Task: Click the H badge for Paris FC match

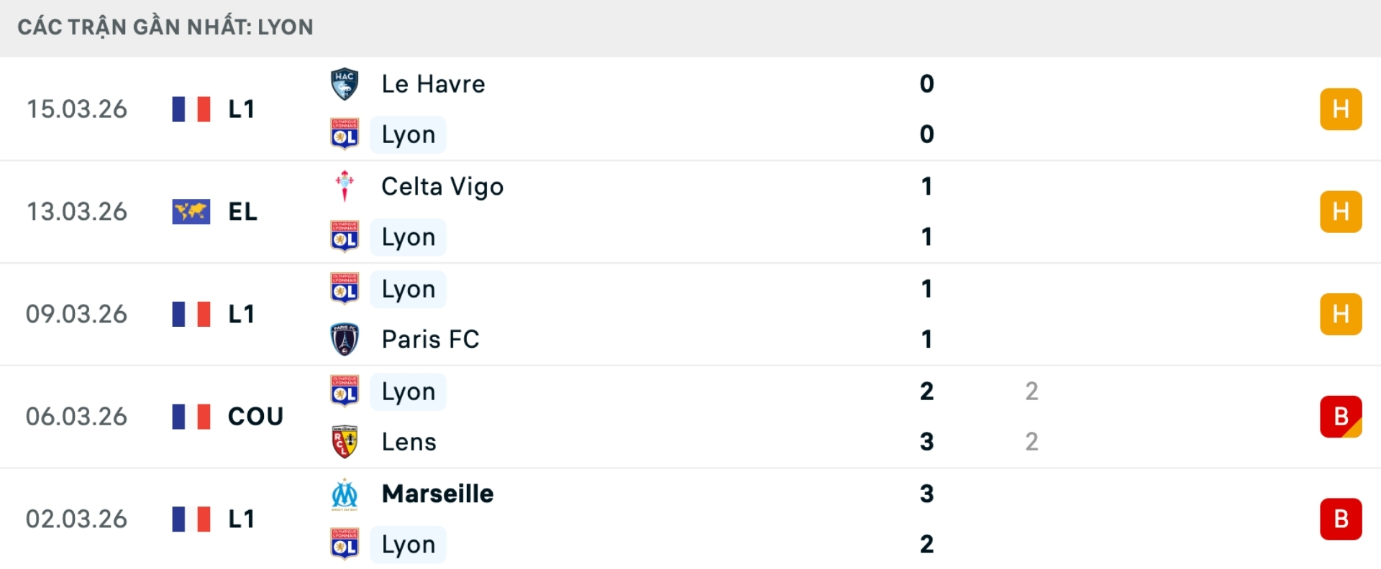Action: pyautogui.click(x=1341, y=314)
